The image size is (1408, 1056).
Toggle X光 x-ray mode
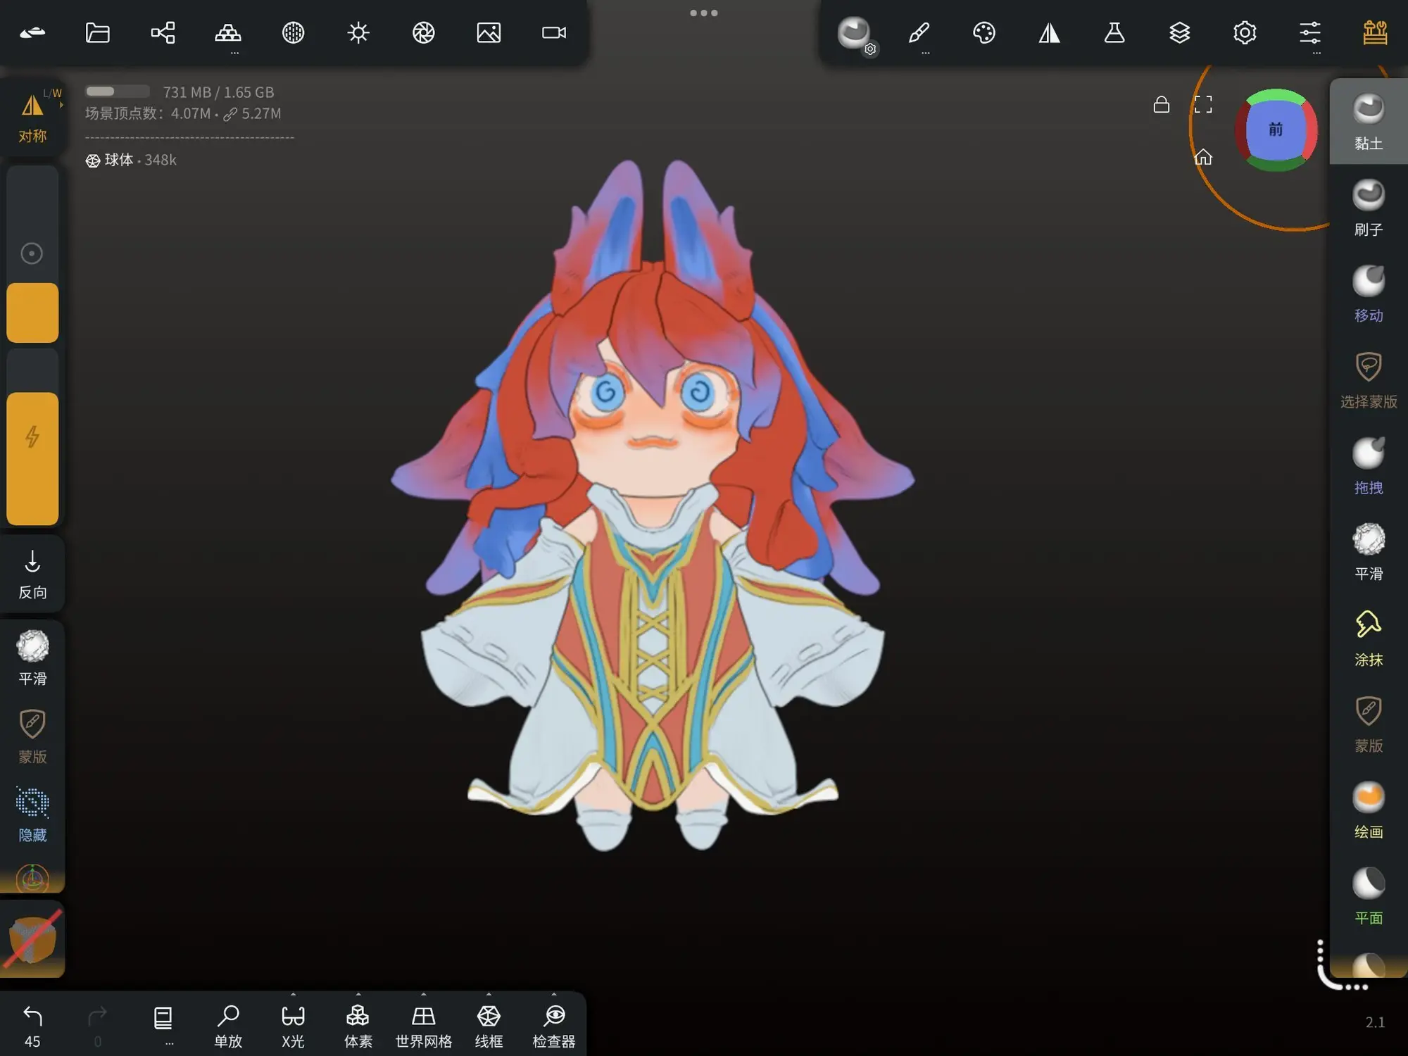[293, 1024]
